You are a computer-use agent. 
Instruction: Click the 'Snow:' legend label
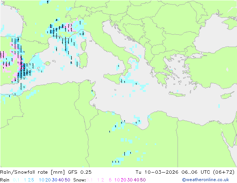click(80, 180)
